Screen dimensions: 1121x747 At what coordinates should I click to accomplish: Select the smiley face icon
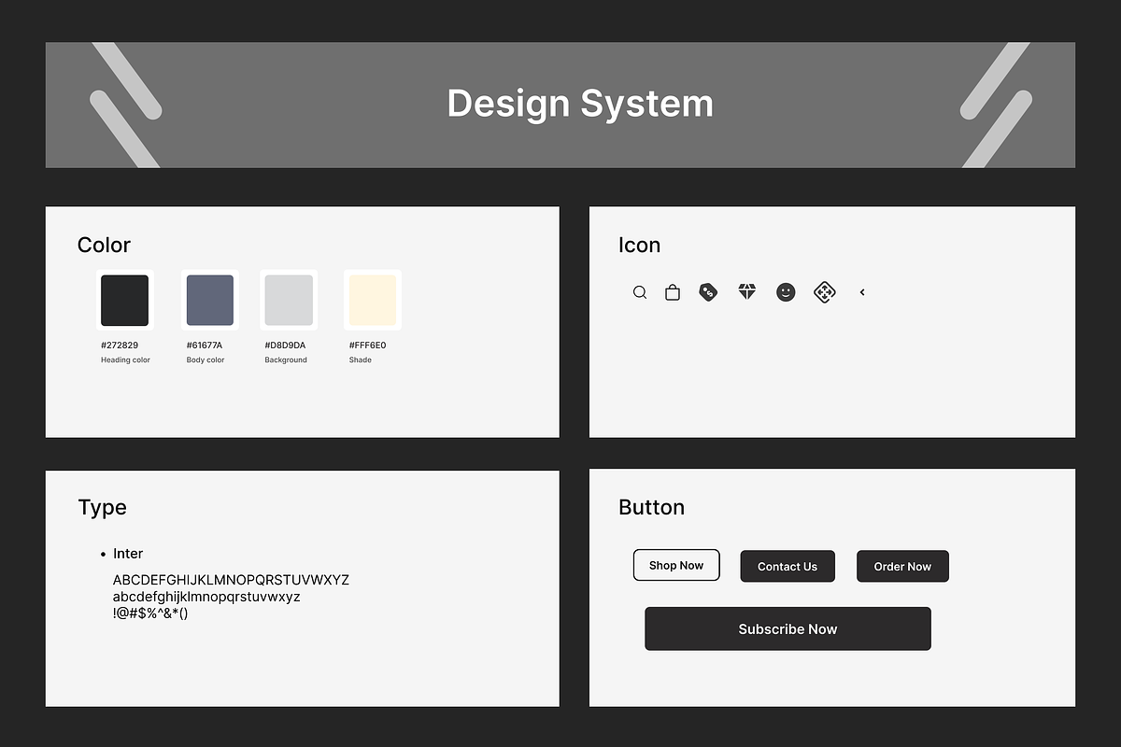(x=786, y=292)
